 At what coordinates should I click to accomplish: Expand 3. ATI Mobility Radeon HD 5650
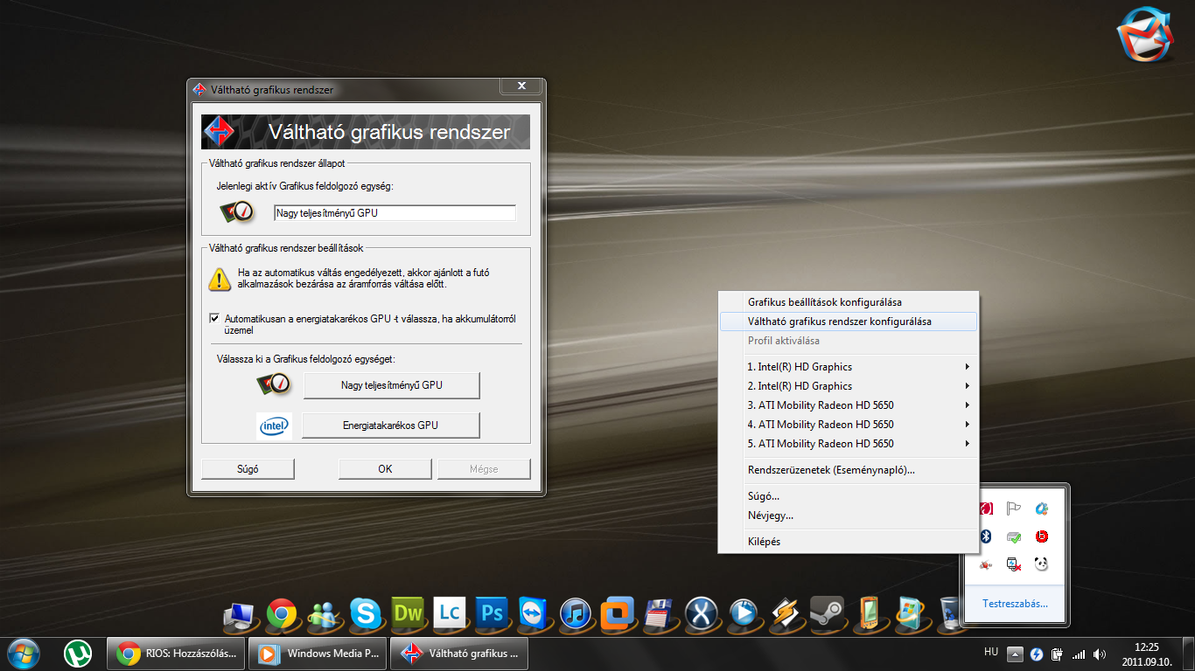(x=848, y=405)
